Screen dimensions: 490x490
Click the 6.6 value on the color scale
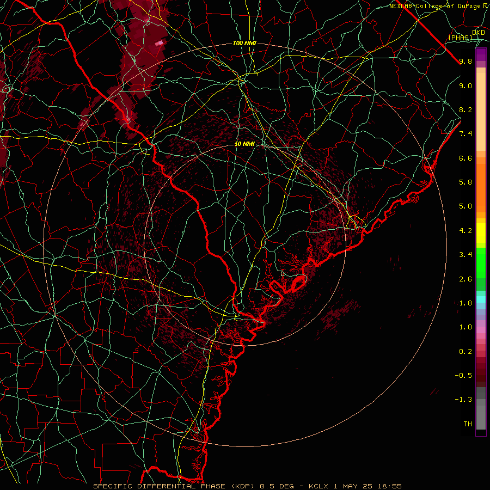point(465,158)
